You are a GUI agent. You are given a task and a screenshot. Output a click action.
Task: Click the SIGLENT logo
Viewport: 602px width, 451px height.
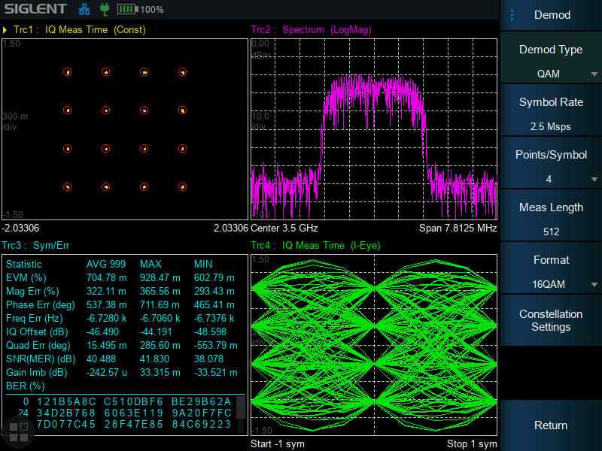click(35, 9)
